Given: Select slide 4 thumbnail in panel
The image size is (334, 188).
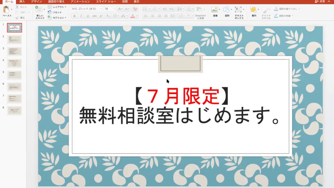Looking at the screenshot, I should [x=14, y=63].
